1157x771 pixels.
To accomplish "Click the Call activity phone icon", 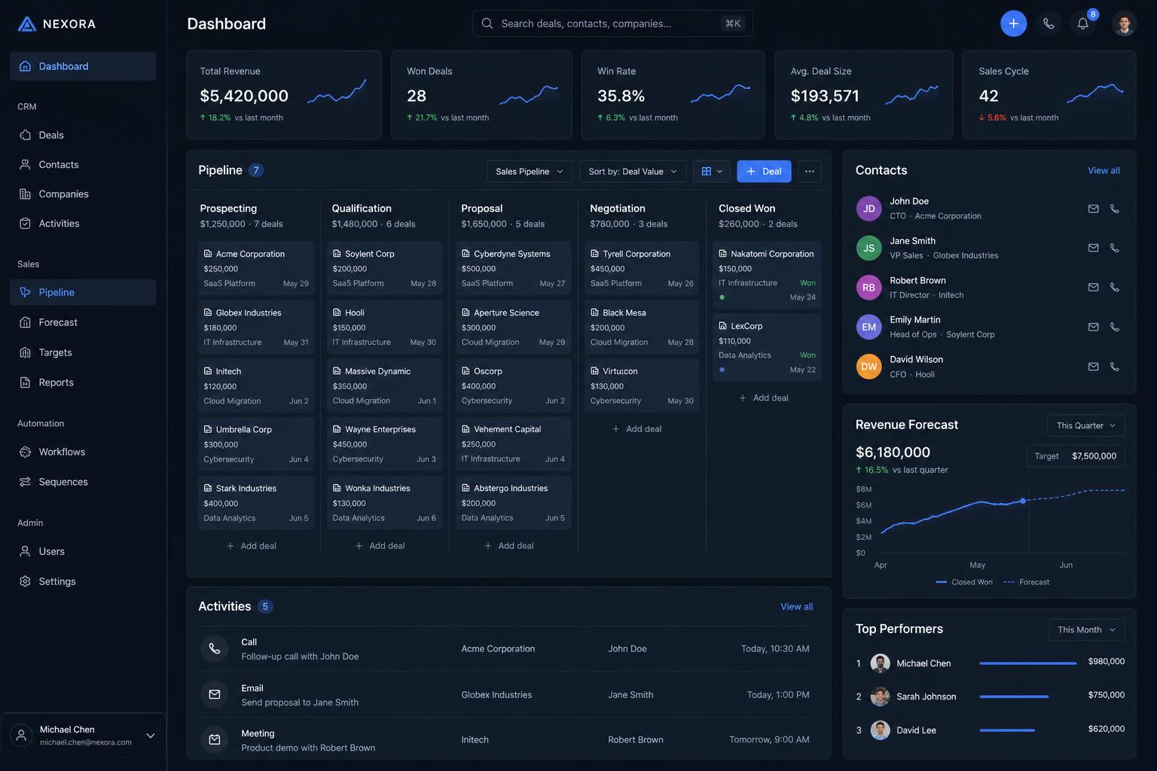I will point(214,648).
